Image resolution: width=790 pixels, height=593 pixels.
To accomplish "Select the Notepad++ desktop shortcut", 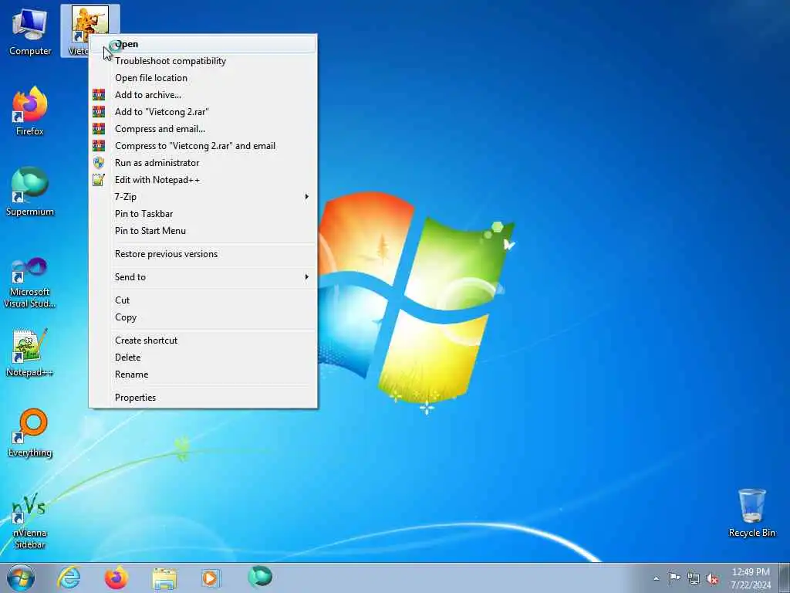I will [x=29, y=353].
